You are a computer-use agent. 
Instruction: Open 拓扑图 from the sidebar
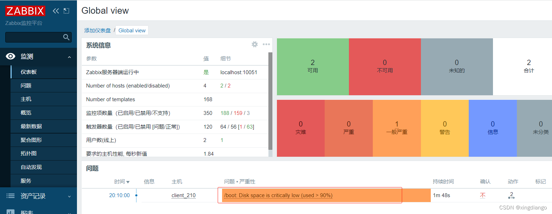point(28,154)
